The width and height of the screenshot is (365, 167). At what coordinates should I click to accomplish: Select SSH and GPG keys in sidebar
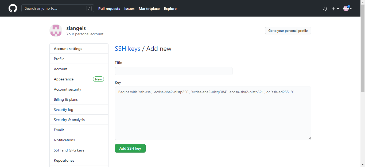point(79,150)
